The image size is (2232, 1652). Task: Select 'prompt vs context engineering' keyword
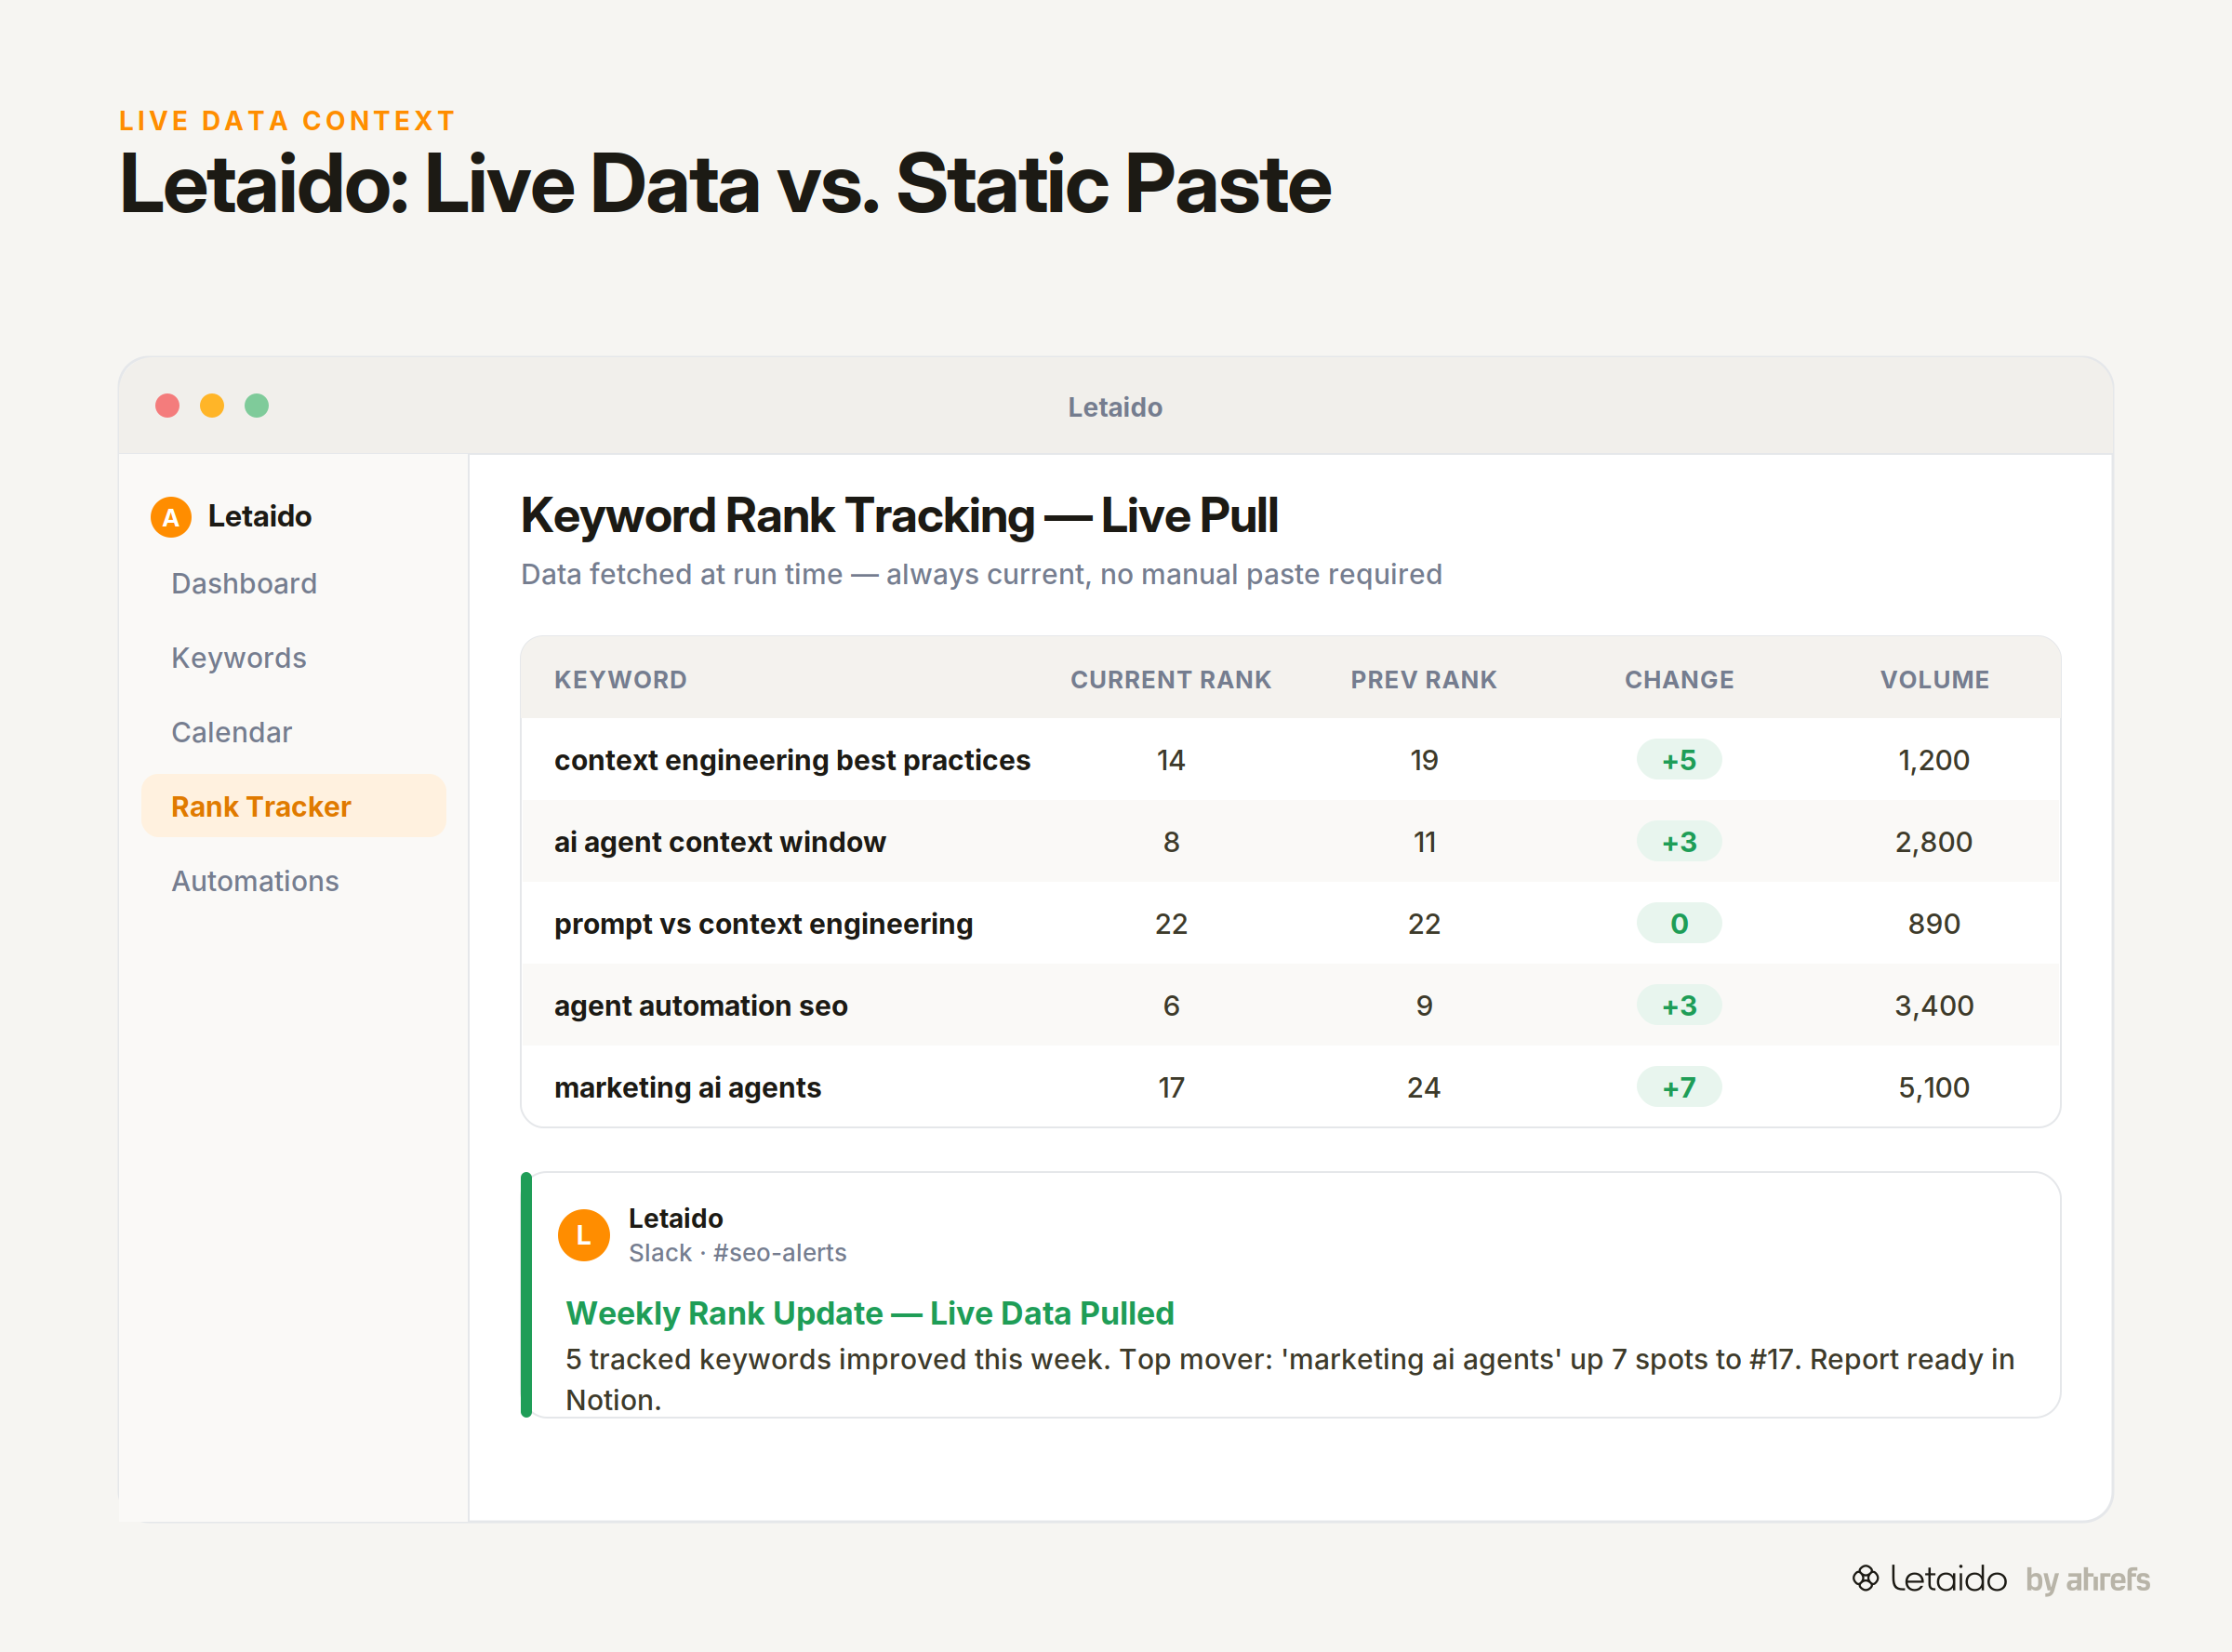[x=764, y=924]
